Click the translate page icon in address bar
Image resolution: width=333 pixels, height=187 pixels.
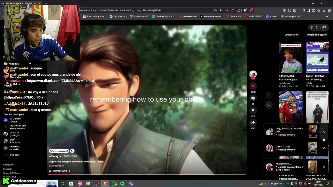(x=221, y=10)
